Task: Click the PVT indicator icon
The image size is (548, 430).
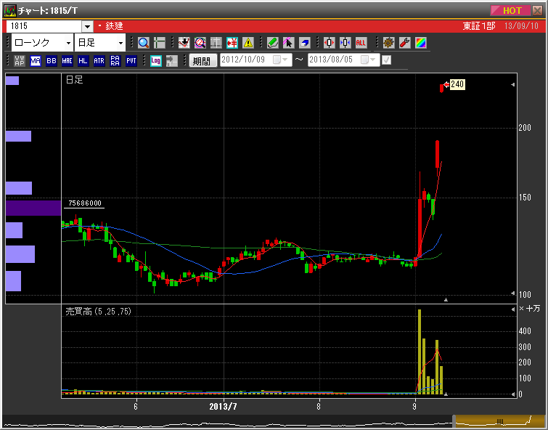Action: coord(131,61)
